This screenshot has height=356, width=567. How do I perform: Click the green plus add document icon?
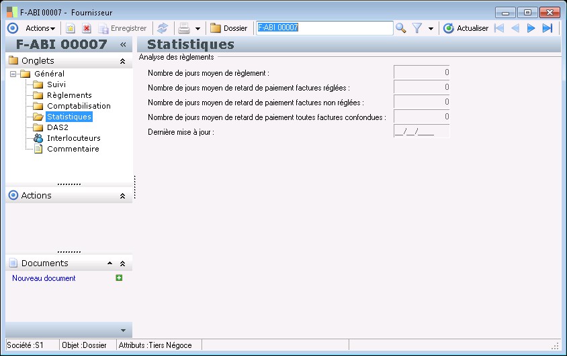119,278
